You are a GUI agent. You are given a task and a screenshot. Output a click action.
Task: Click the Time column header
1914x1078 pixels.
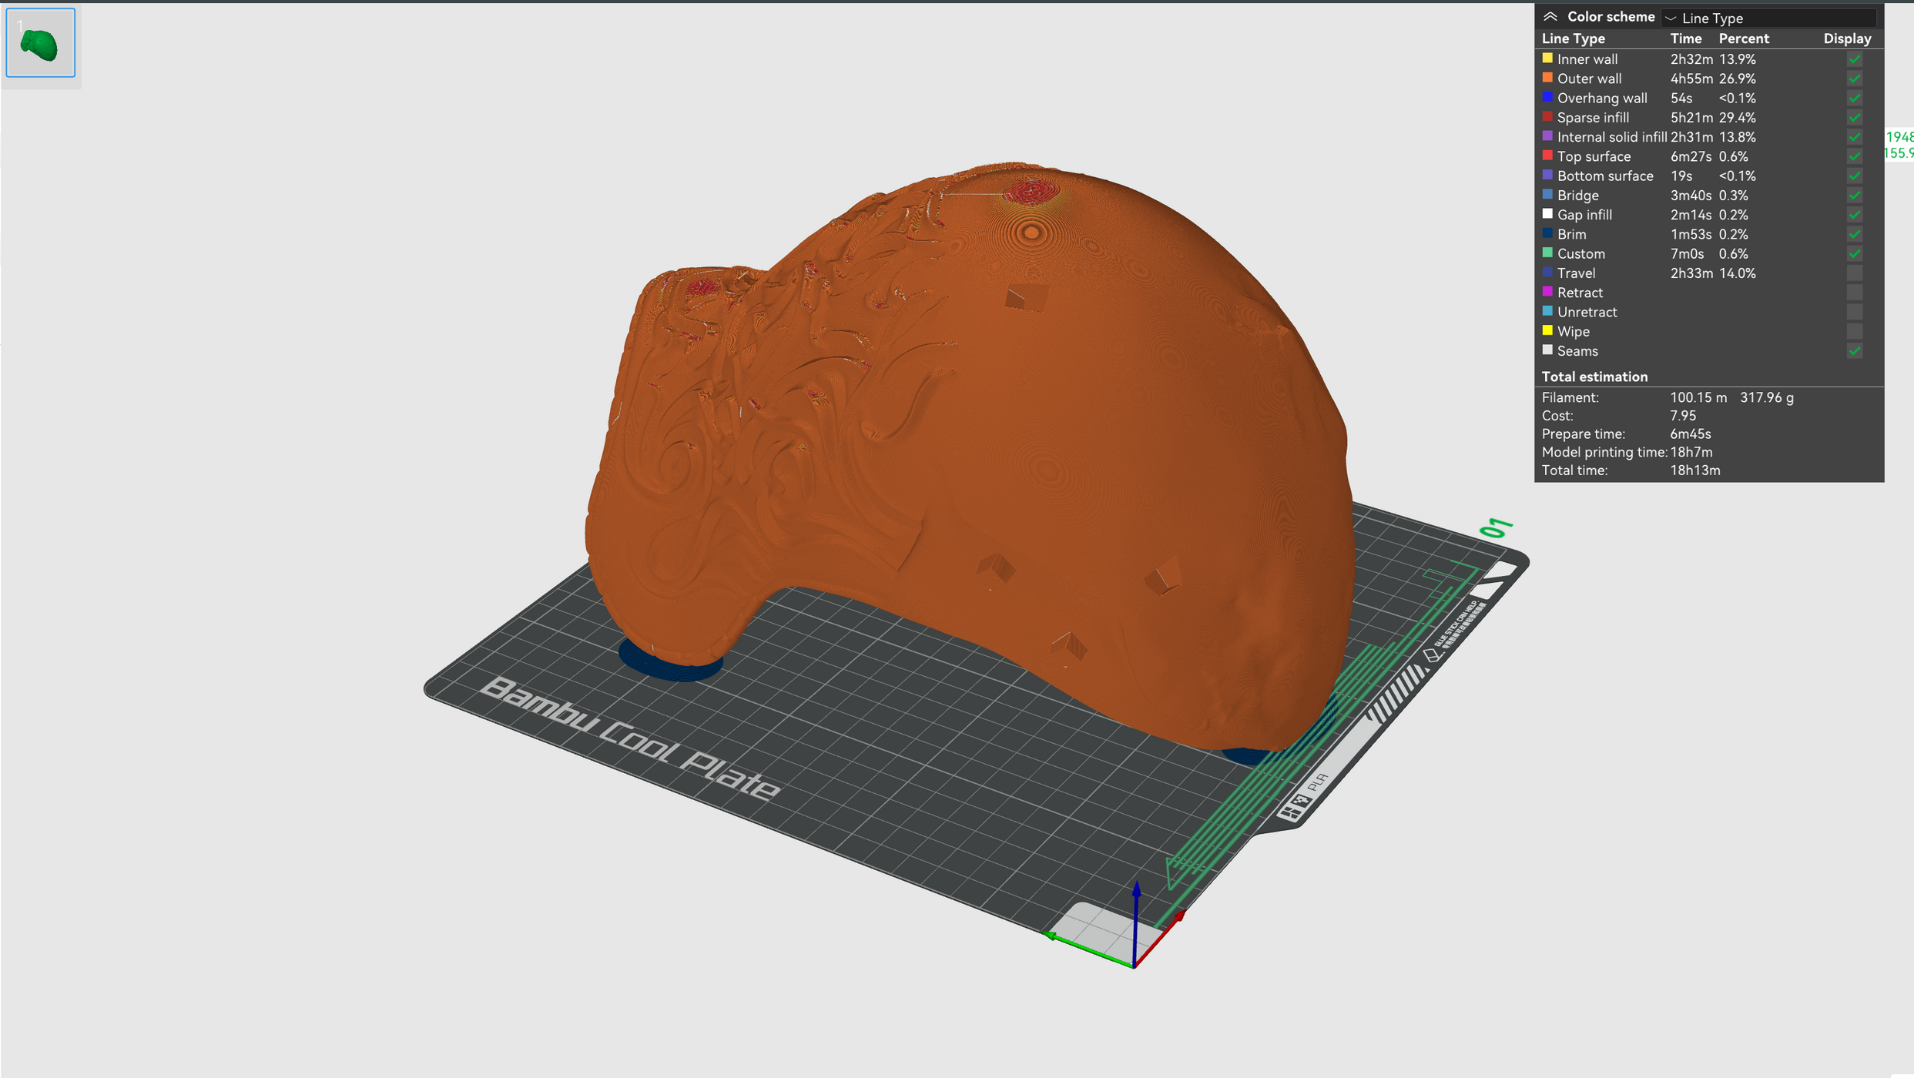(1685, 38)
